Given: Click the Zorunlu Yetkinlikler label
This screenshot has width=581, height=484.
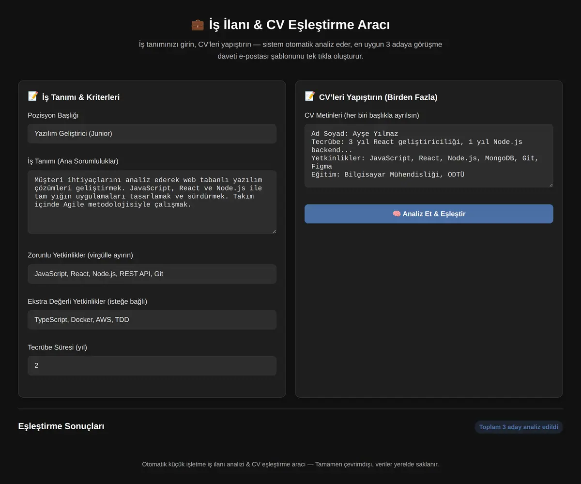Looking at the screenshot, I should (x=80, y=255).
